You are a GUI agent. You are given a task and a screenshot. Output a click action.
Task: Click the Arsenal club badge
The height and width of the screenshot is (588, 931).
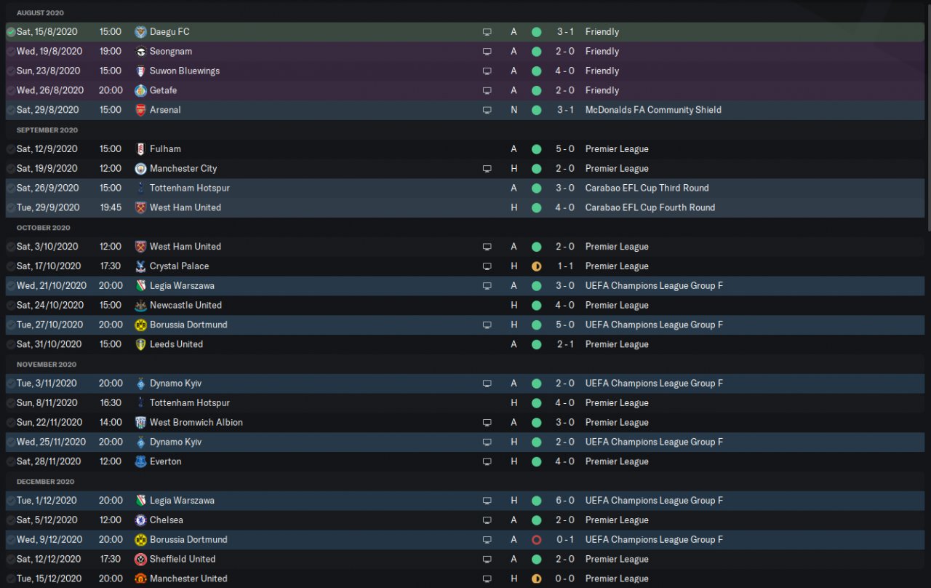click(140, 110)
